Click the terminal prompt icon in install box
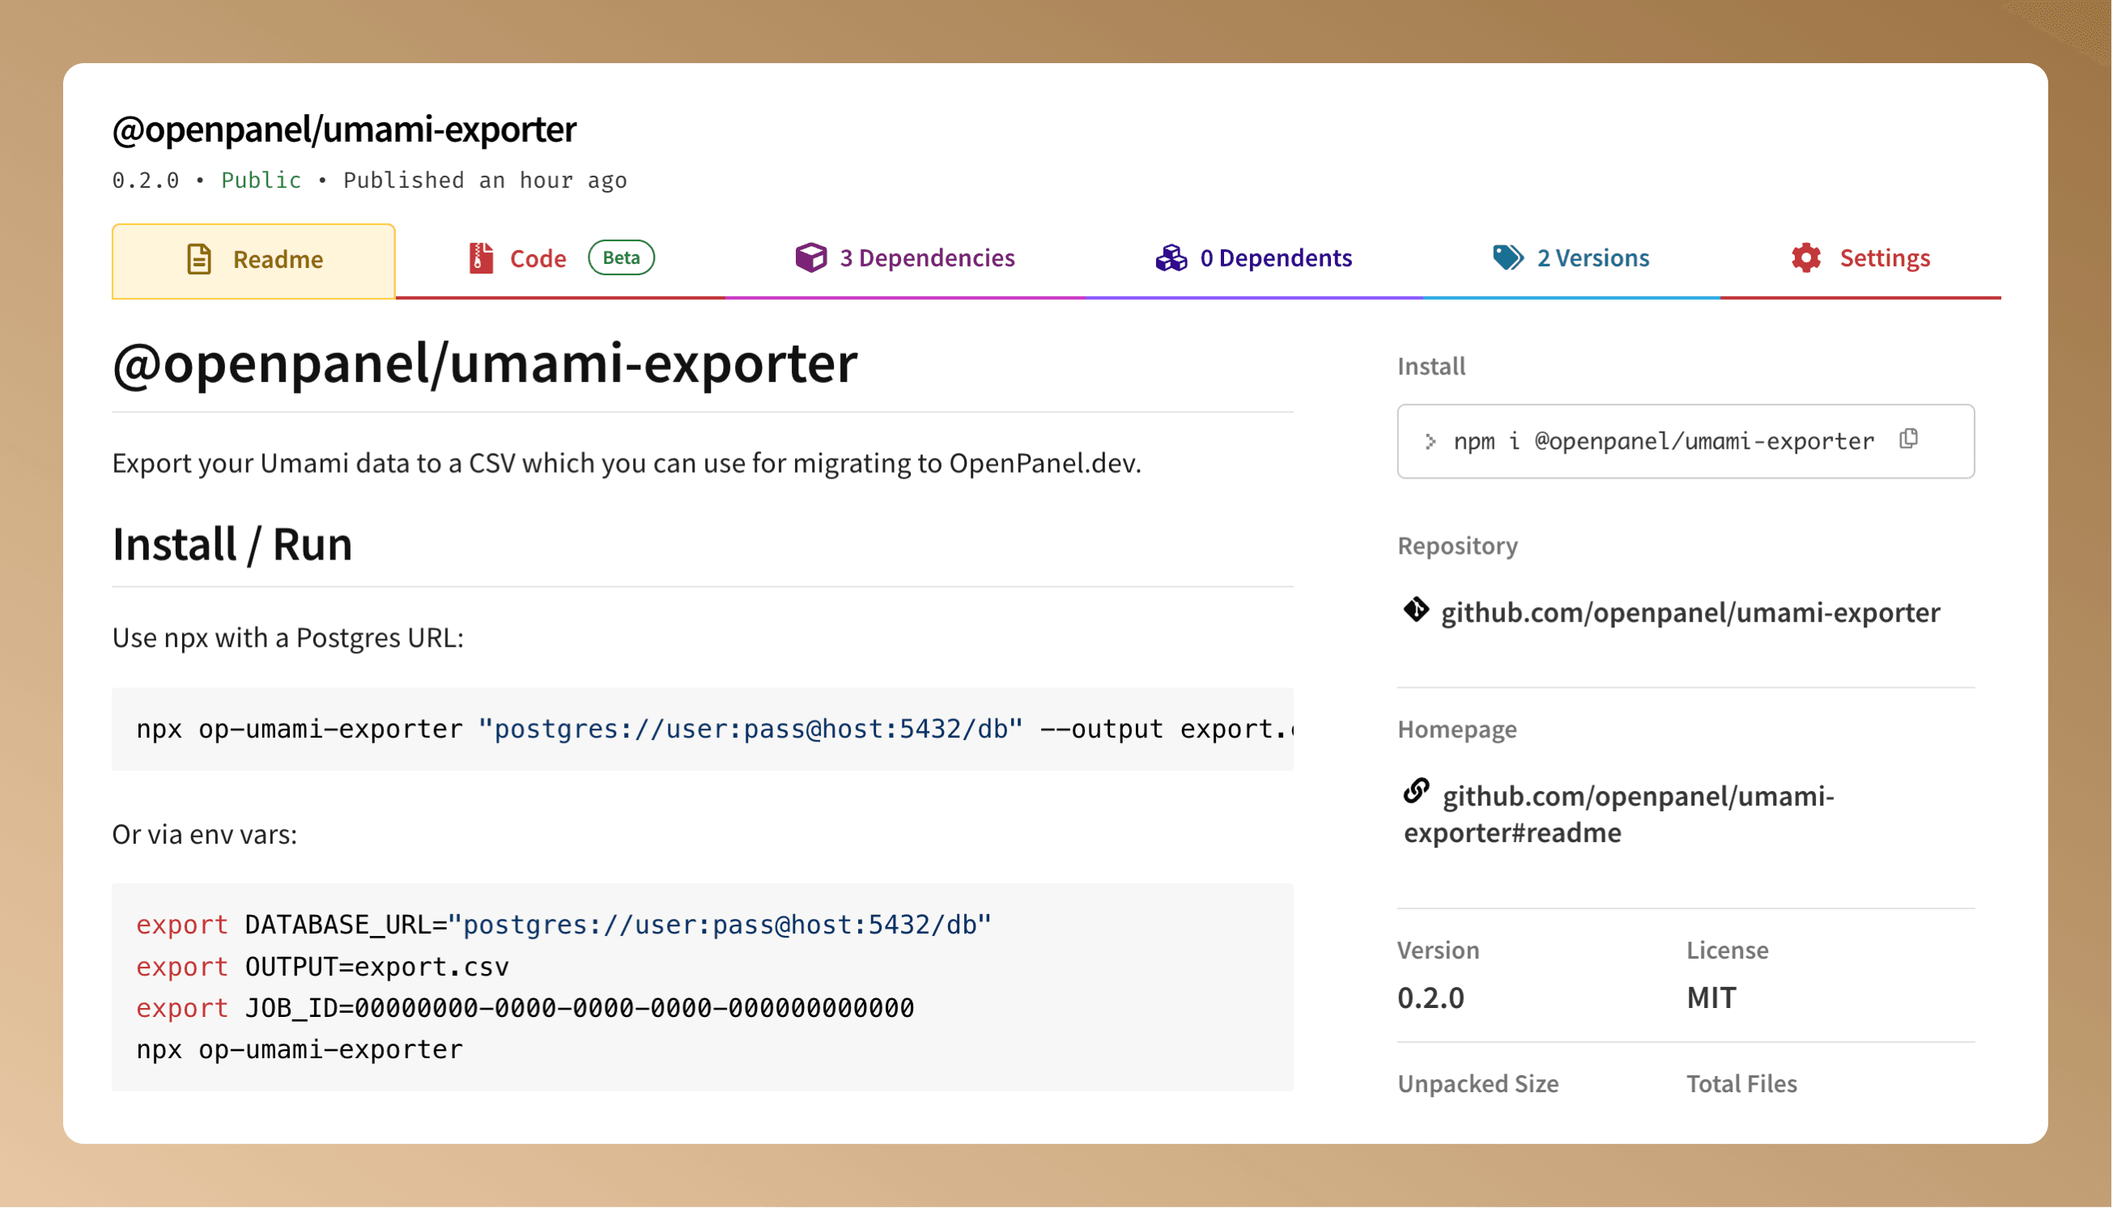The height and width of the screenshot is (1208, 2113). (x=1431, y=441)
